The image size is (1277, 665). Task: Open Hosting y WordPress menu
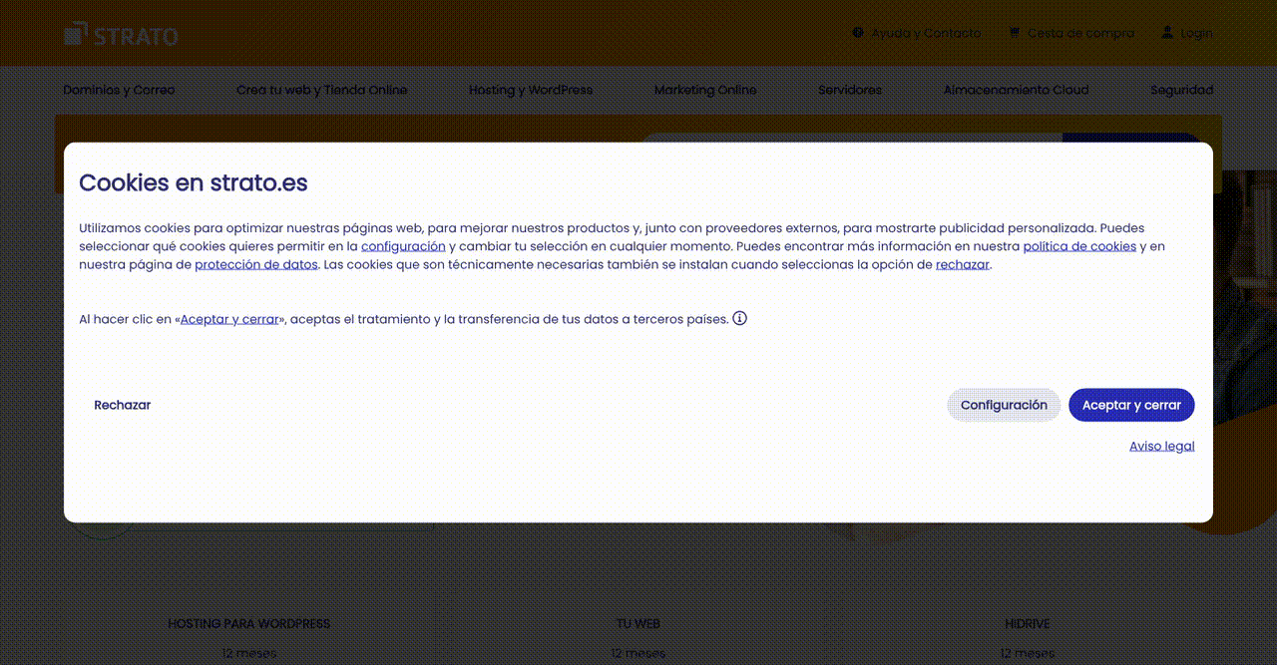[x=531, y=90]
